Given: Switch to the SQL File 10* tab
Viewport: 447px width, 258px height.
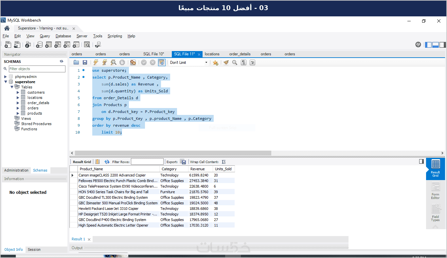Looking at the screenshot, I should 153,54.
